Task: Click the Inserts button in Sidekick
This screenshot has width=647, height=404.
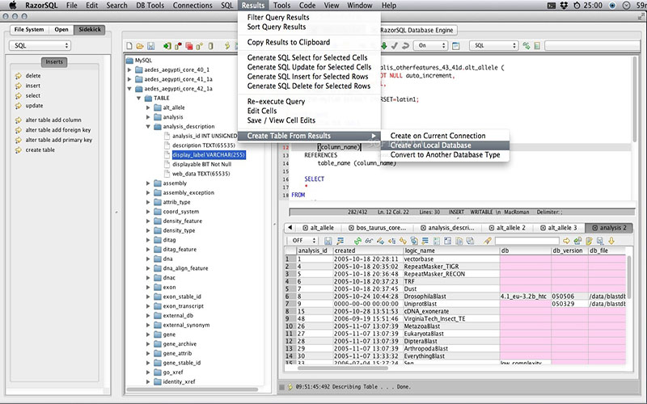Action: click(x=54, y=62)
